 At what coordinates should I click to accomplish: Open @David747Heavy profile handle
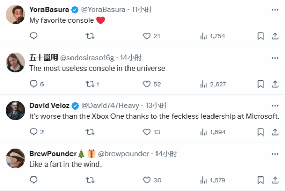(110, 105)
